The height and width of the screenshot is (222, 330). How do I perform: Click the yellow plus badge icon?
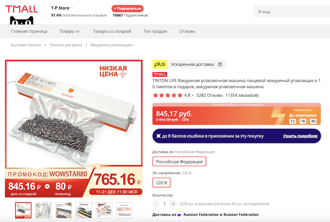tap(160, 64)
